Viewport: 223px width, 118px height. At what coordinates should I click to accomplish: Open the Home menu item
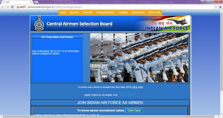(x=63, y=12)
